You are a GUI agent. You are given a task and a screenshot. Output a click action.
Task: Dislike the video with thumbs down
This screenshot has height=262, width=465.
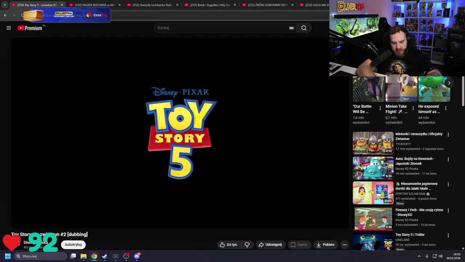tap(247, 245)
